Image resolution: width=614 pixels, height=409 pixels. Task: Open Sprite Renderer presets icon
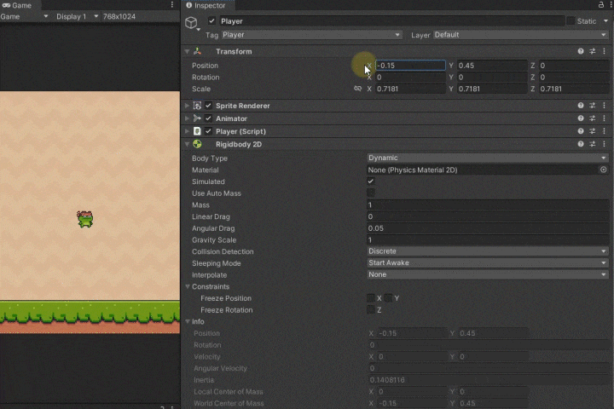point(593,106)
